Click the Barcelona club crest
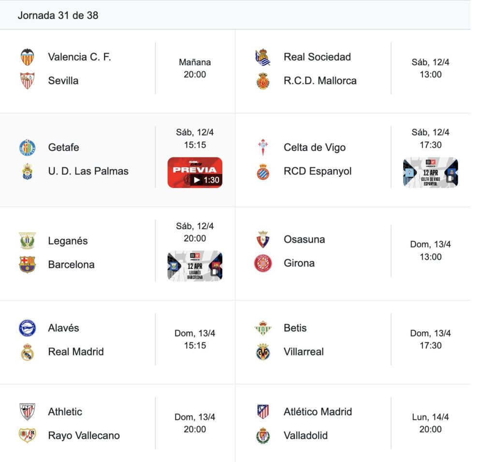Screen dimensions: 495x462 (27, 264)
